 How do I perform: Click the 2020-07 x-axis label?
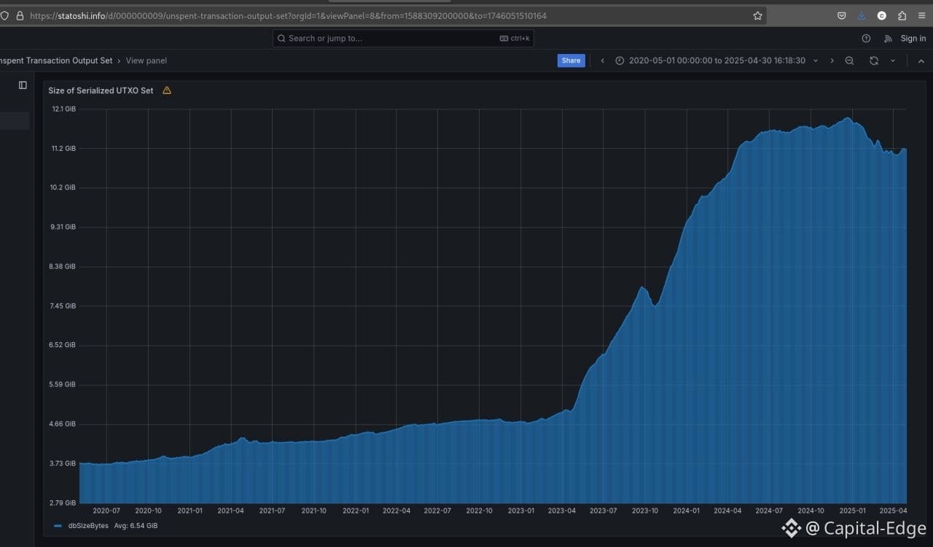[106, 511]
